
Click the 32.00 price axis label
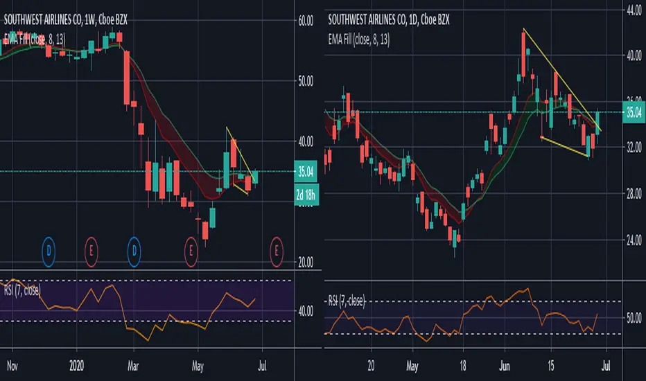[634, 147]
